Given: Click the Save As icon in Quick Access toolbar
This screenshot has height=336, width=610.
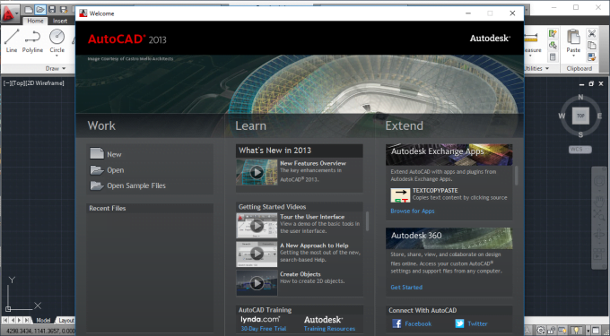Looking at the screenshot, I should click(x=63, y=9).
